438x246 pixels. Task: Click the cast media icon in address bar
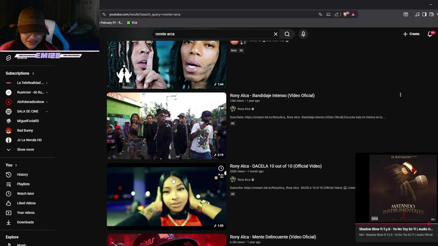[x=328, y=14]
